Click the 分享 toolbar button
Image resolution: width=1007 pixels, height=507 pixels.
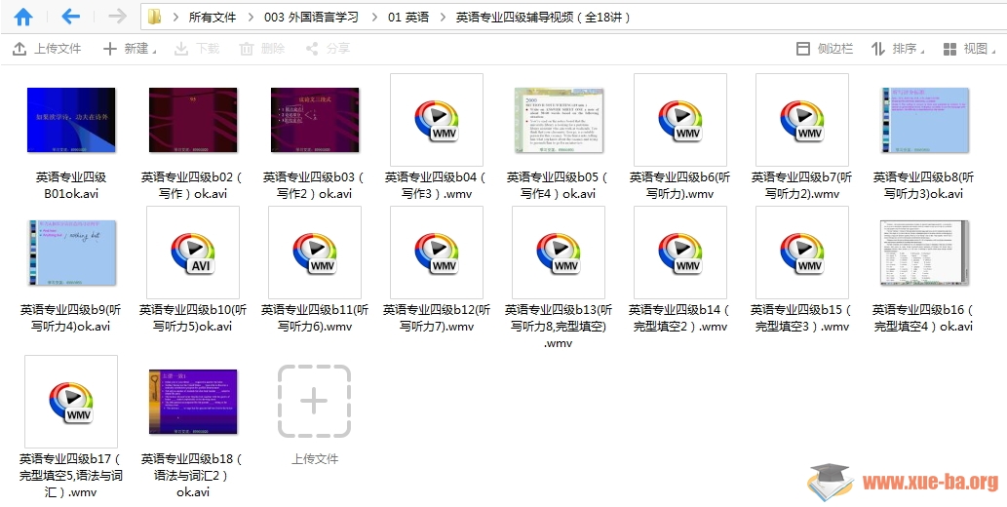click(x=328, y=48)
